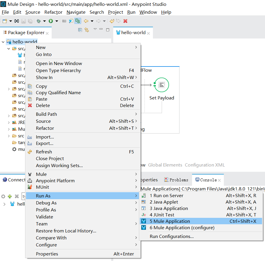Open dropdown beside New wizard icon

(x=11, y=21)
